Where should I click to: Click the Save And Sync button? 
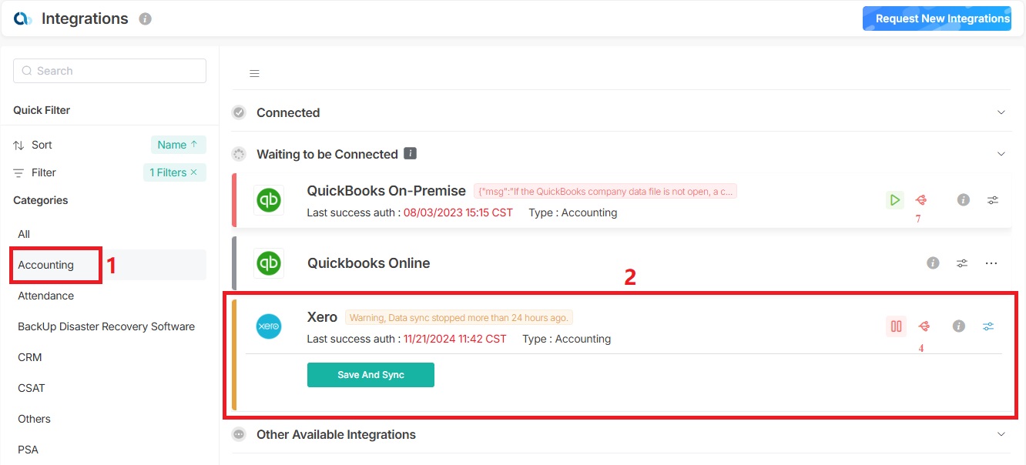point(370,375)
